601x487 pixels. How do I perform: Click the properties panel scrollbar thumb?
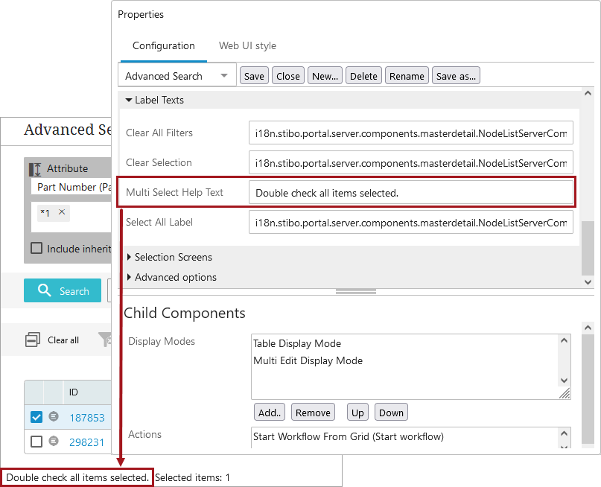click(x=588, y=248)
